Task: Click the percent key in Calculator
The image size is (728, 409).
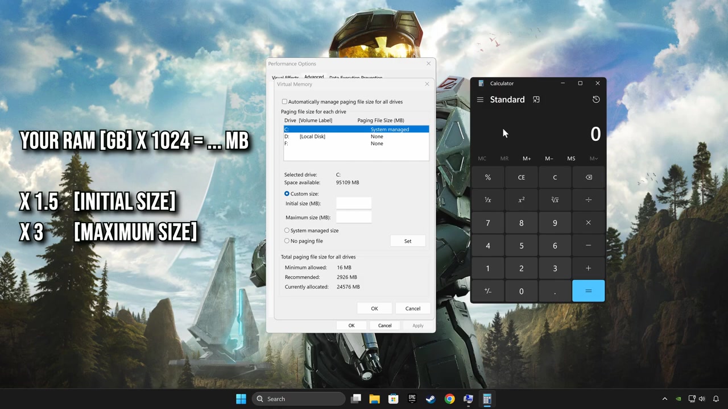Action: [x=488, y=177]
